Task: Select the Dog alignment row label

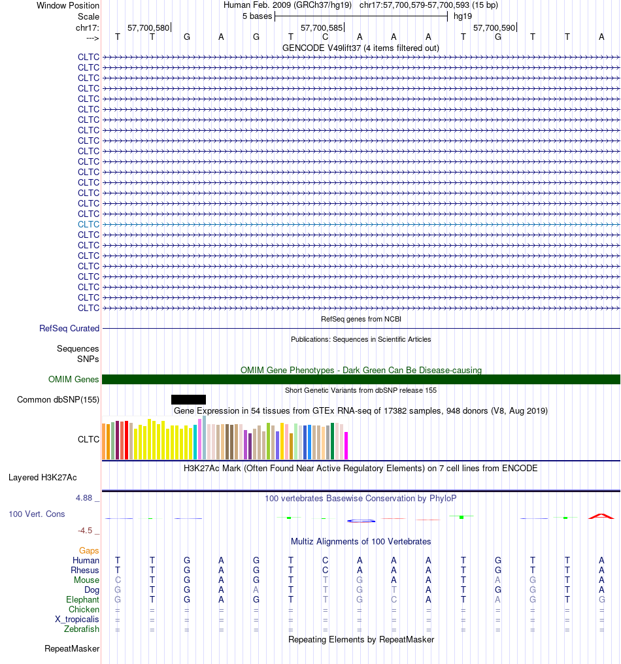Action: tap(92, 590)
